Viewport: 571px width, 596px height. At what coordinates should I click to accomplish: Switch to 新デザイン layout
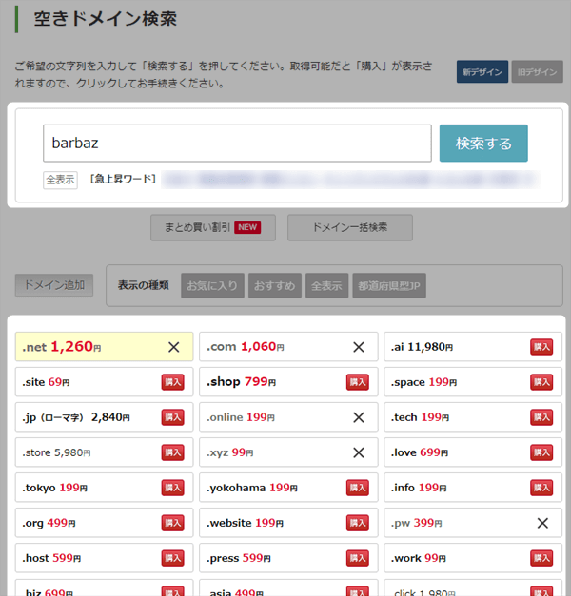pos(482,71)
